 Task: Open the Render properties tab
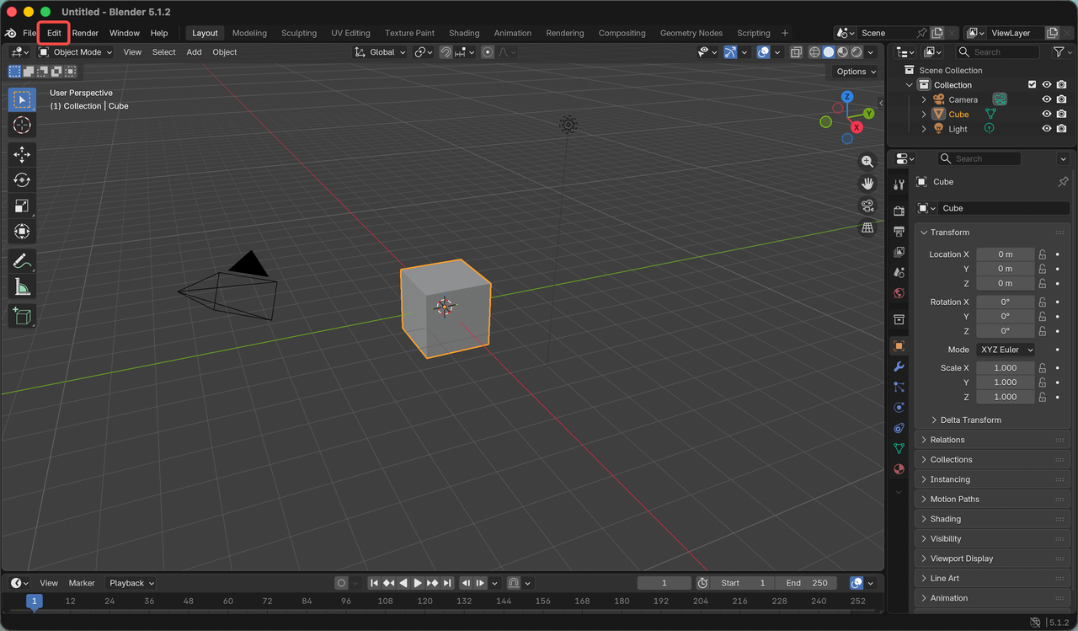(899, 211)
